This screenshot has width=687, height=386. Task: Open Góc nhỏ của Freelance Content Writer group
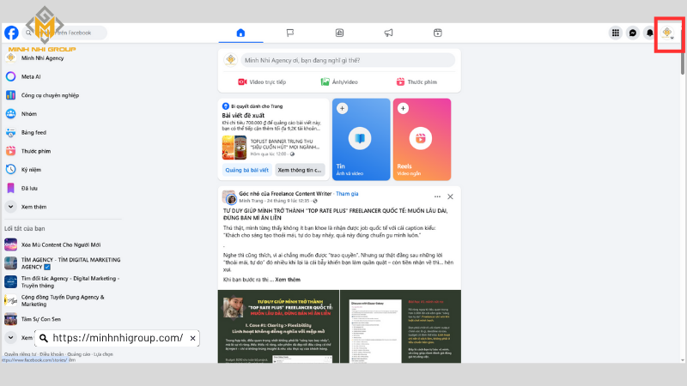pos(285,194)
